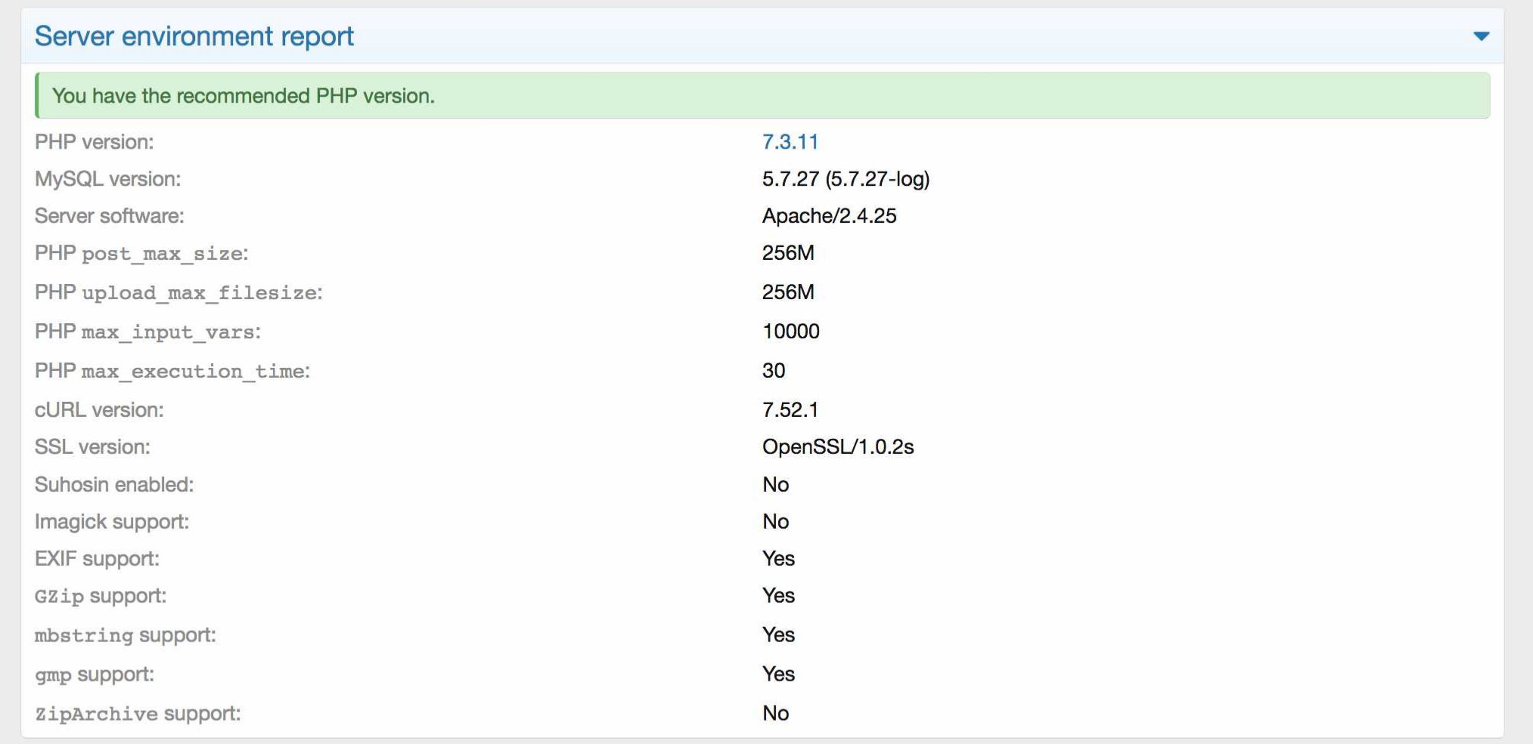Click the Suhosin enabled label
This screenshot has width=1533, height=744.
click(x=114, y=485)
